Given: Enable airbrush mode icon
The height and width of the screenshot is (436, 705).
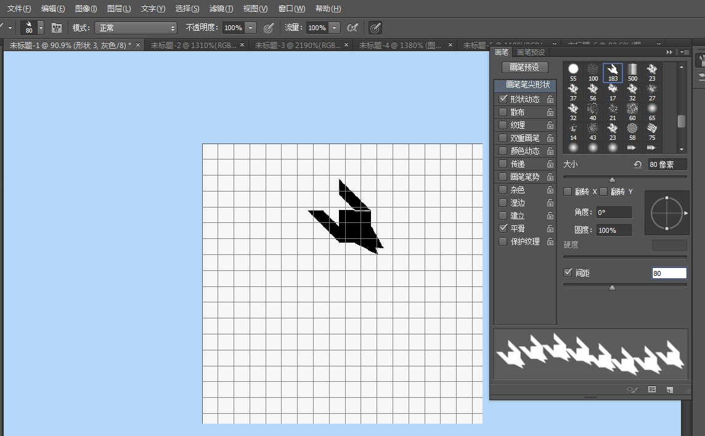Looking at the screenshot, I should click(352, 28).
